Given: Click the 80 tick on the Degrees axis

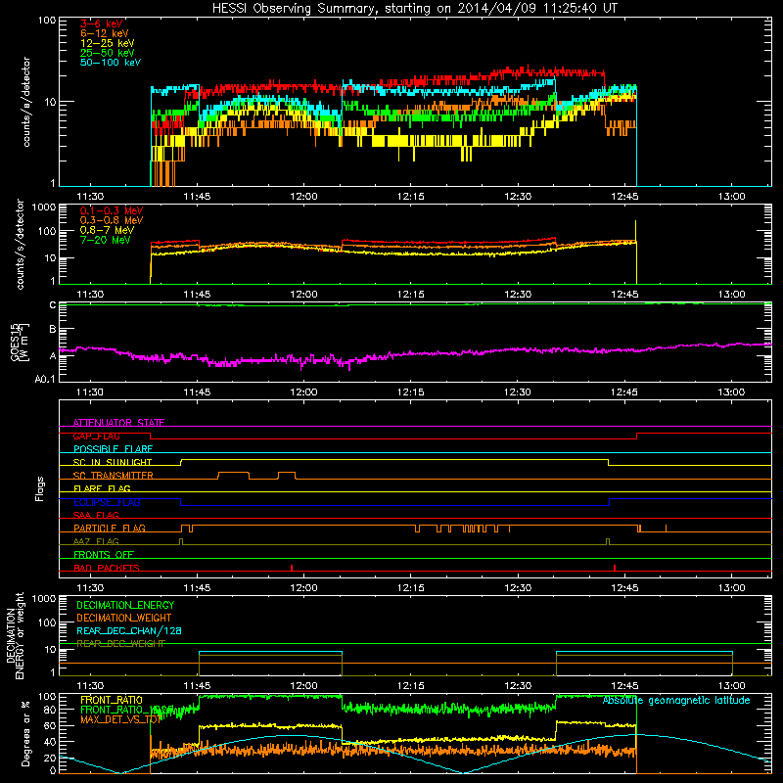Looking at the screenshot, I should click(x=50, y=710).
